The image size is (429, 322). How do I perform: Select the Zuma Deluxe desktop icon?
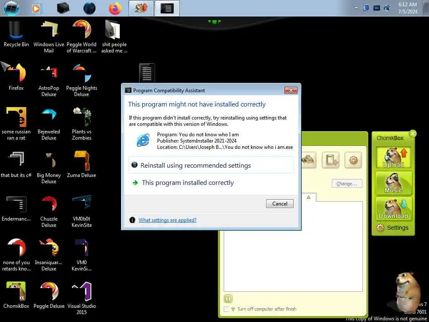(x=82, y=164)
